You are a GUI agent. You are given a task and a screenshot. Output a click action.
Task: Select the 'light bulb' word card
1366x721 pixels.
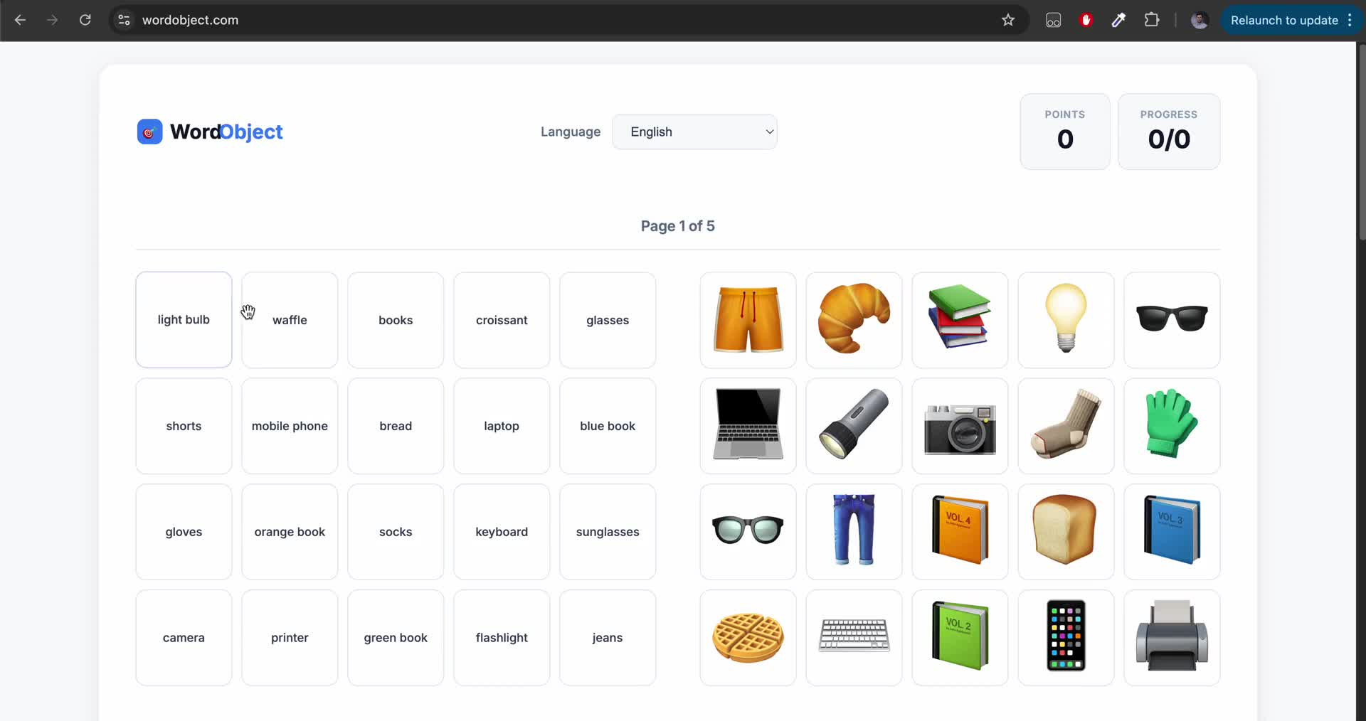coord(184,320)
